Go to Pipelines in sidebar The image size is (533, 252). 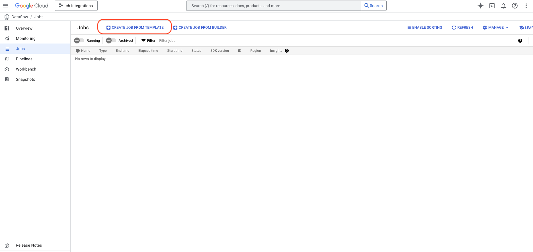click(x=24, y=59)
